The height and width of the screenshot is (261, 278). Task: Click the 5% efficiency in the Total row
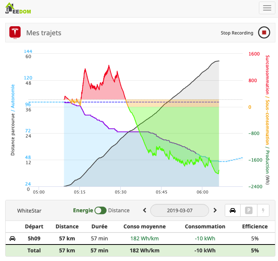(255, 250)
